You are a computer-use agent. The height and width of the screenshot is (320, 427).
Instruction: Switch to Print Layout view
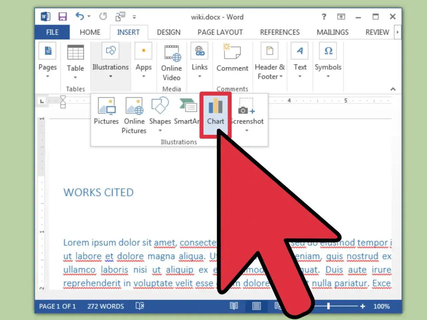[257, 306]
